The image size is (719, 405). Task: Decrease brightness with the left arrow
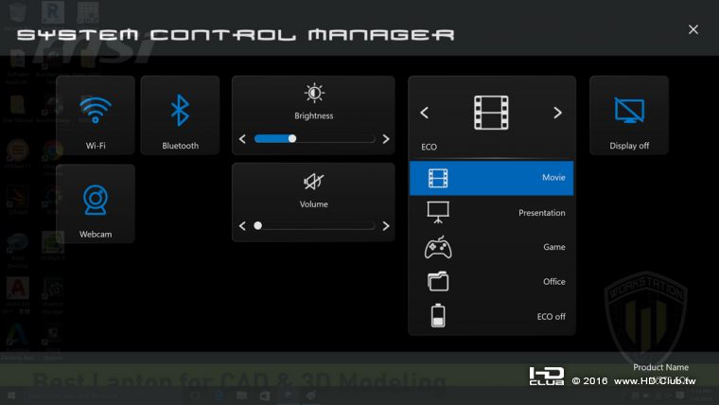point(242,139)
